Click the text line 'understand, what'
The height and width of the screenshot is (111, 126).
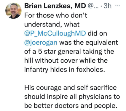[52, 25]
